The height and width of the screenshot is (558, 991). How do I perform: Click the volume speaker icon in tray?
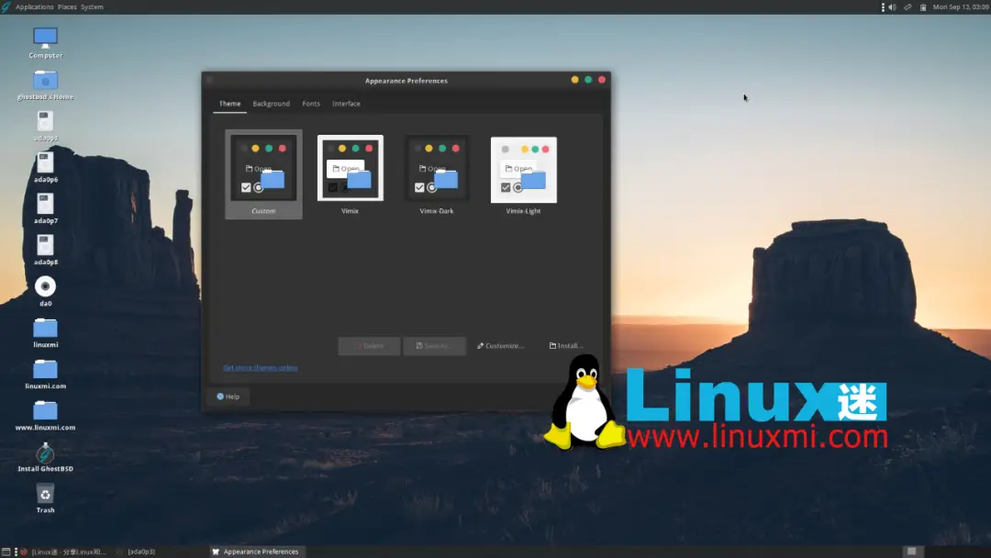[892, 7]
